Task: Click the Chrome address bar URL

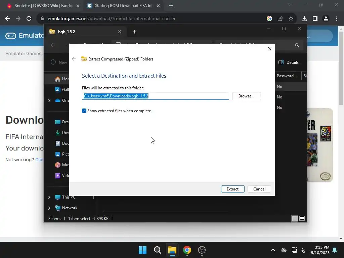Action: point(112,19)
